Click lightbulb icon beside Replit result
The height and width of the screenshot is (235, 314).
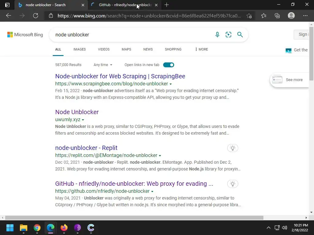[233, 148]
